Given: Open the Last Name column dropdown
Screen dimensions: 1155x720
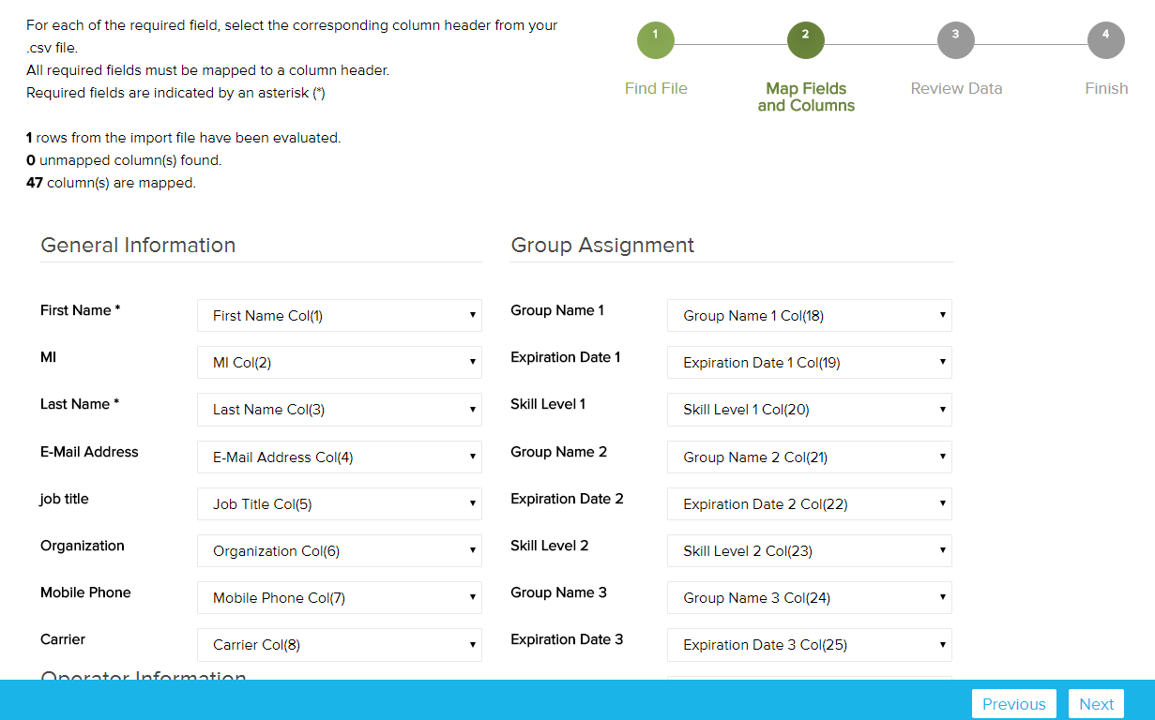Looking at the screenshot, I should click(x=340, y=410).
